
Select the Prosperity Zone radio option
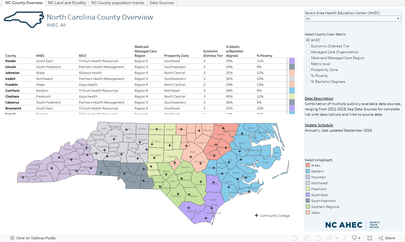(x=308, y=70)
